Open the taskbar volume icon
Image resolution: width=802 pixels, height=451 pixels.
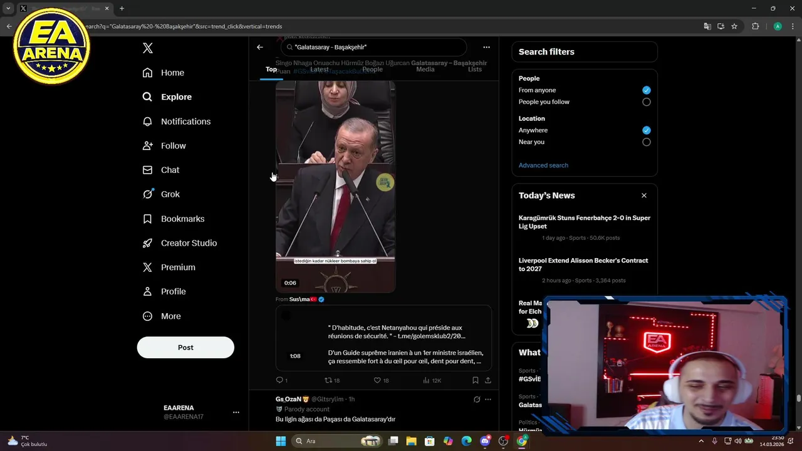click(737, 441)
